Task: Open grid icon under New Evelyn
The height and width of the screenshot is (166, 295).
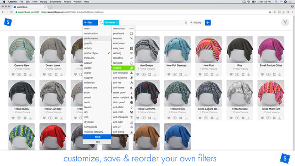Action: pos(150,74)
